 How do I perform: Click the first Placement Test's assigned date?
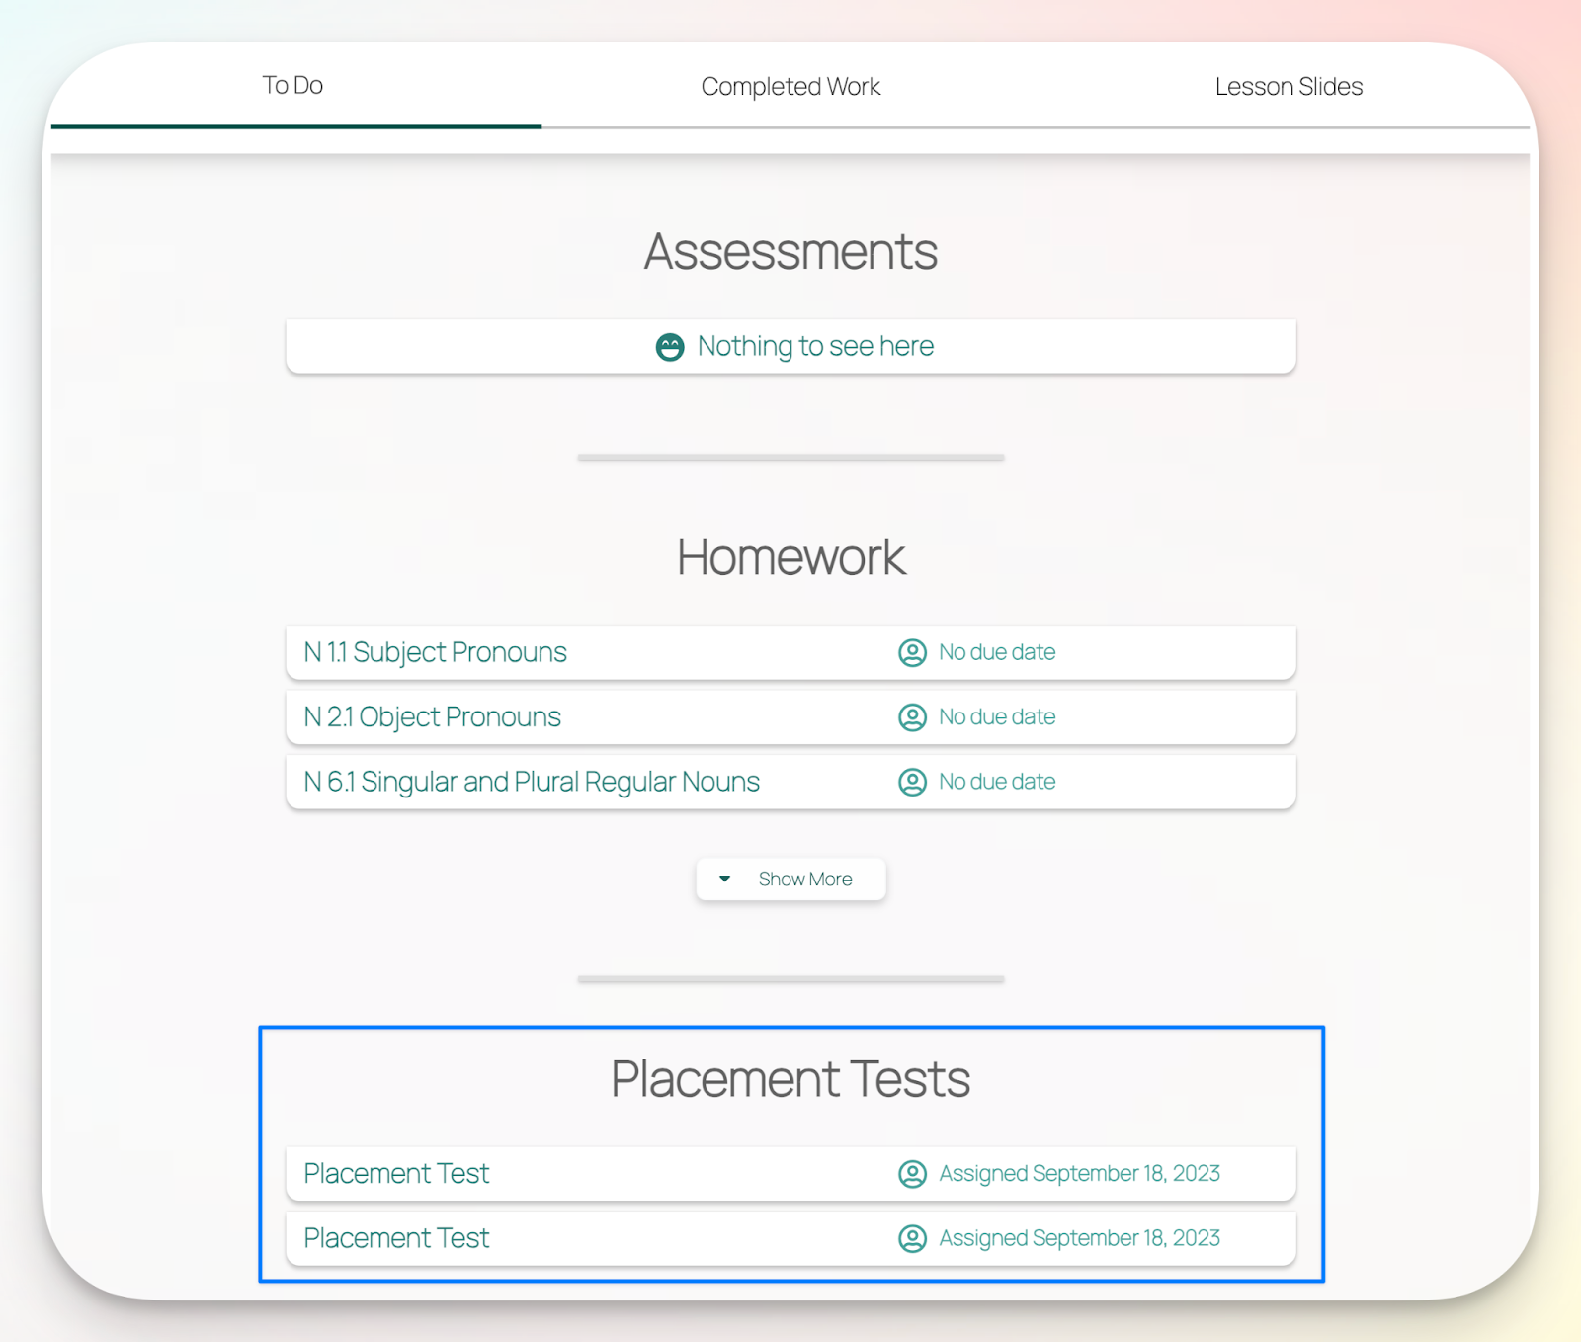coord(1079,1173)
